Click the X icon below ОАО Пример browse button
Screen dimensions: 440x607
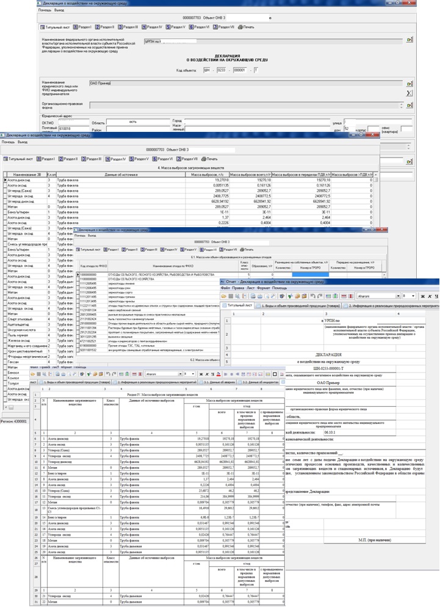click(x=409, y=93)
